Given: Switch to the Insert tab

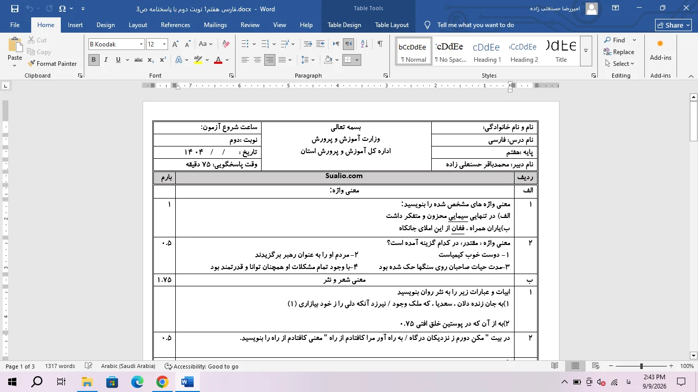Looking at the screenshot, I should [75, 25].
